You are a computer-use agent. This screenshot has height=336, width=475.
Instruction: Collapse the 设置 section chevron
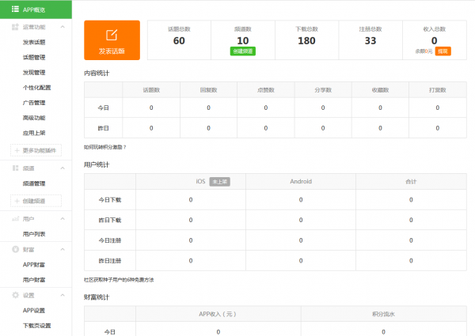(63, 295)
